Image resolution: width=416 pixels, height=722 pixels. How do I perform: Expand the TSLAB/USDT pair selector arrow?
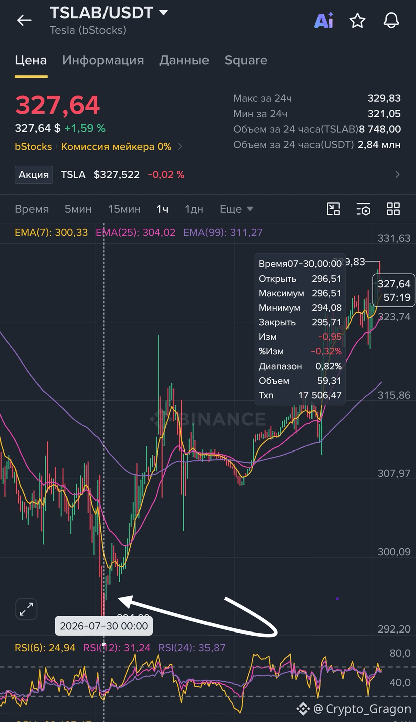point(163,13)
